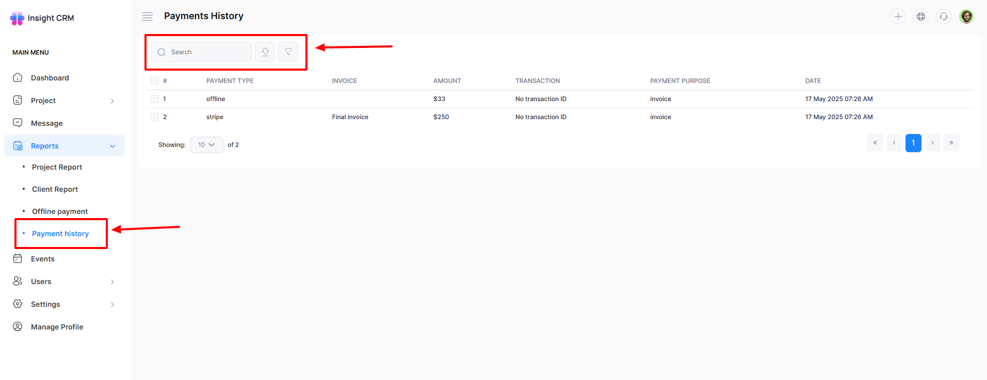Click the Insight CRM logo
The height and width of the screenshot is (380, 987).
click(x=42, y=18)
